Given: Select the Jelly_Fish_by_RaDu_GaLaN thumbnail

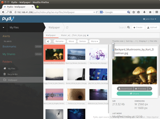Looking at the screenshot, I should click(x=98, y=74).
